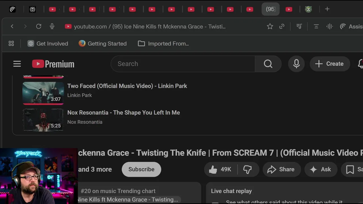The width and height of the screenshot is (363, 204).
Task: Open Two Faced (Official Music Video) title
Action: pos(127,86)
